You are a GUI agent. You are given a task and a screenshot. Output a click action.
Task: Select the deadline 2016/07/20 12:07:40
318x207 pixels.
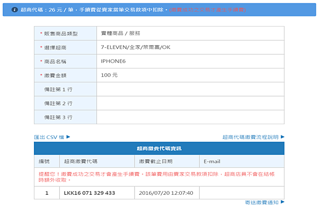(166, 193)
